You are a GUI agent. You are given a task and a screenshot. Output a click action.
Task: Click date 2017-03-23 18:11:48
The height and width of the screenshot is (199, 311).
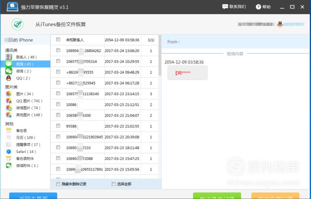coord(122,148)
